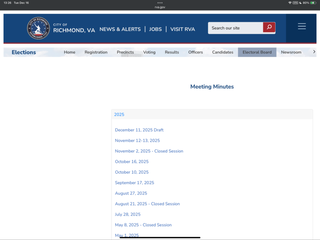Image resolution: width=320 pixels, height=240 pixels.
Task: Tap the rva.gov address bar
Action: click(x=160, y=7)
